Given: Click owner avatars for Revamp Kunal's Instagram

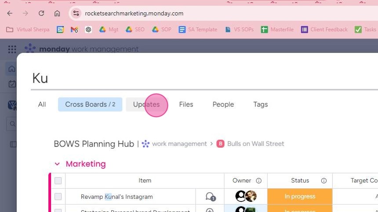Looking at the screenshot, I should [246, 196].
